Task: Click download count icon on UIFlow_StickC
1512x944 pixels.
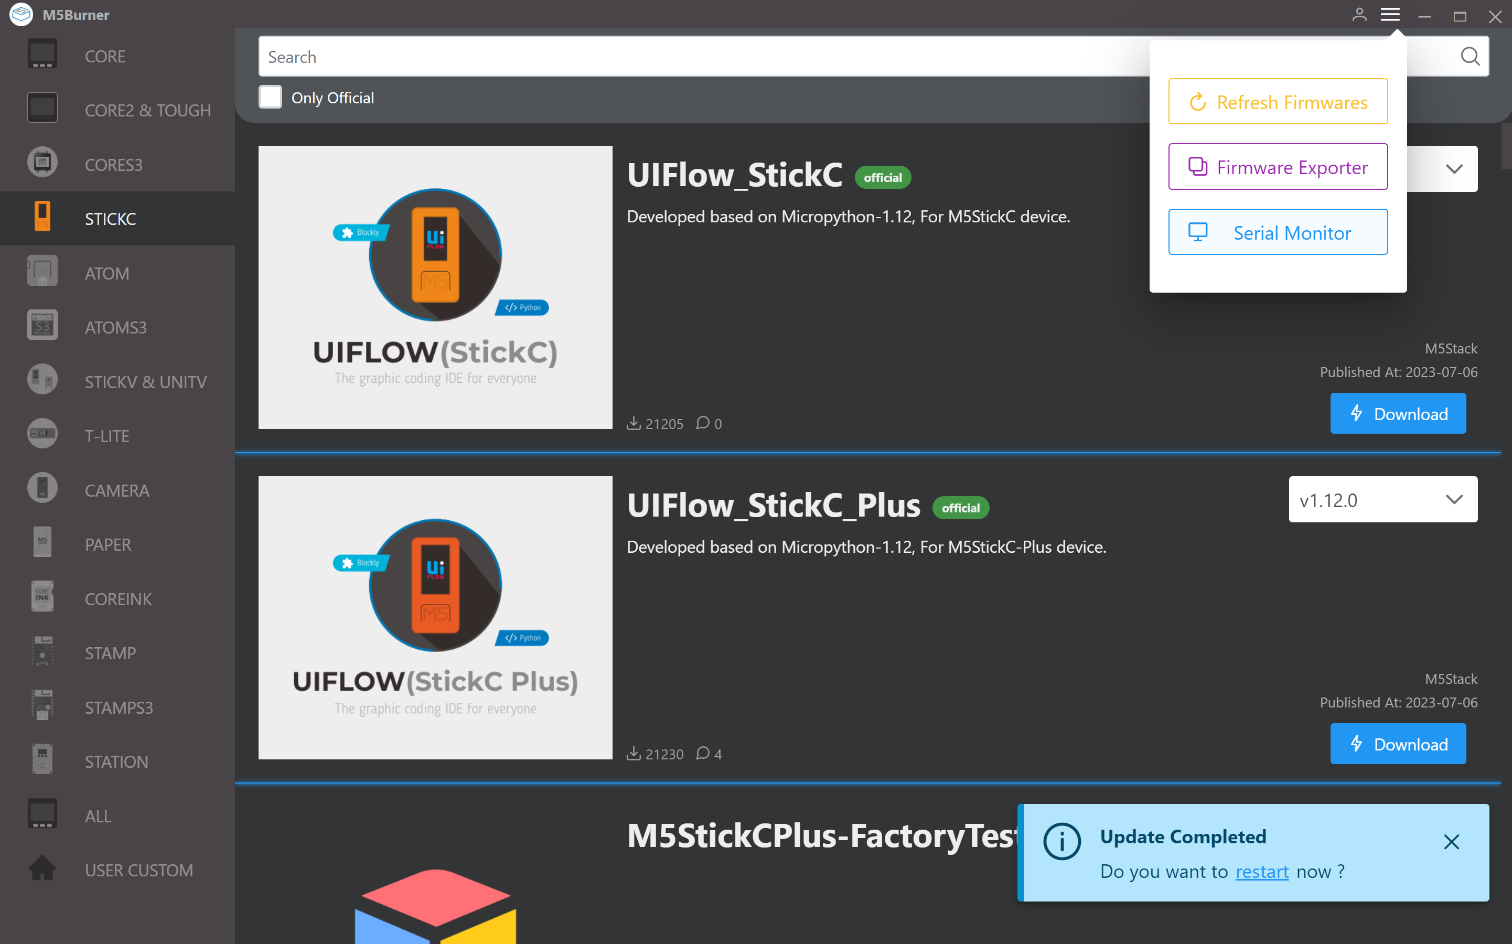Action: point(634,424)
